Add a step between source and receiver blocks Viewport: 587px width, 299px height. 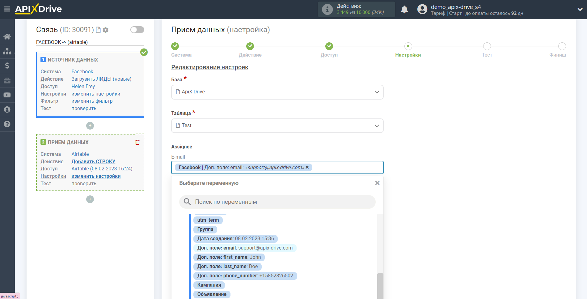point(90,126)
